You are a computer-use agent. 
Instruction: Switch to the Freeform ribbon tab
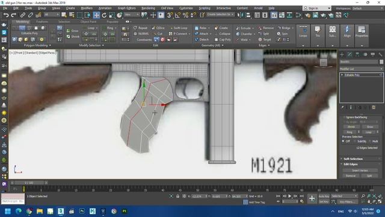point(42,22)
